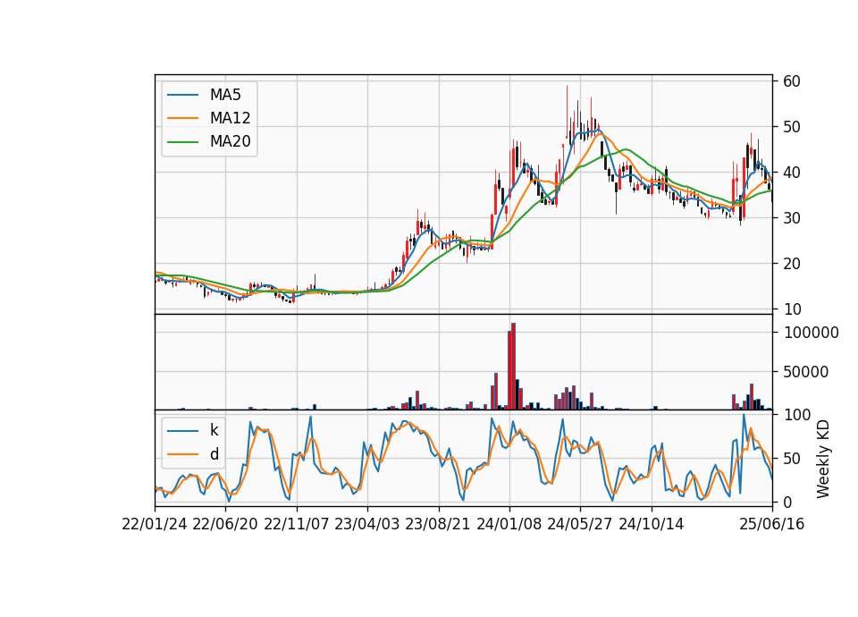
Task: Click the price axis value 30
Action: (x=792, y=218)
